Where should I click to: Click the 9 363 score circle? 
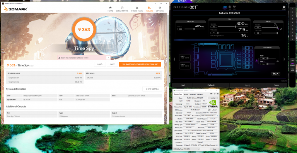click(x=84, y=29)
